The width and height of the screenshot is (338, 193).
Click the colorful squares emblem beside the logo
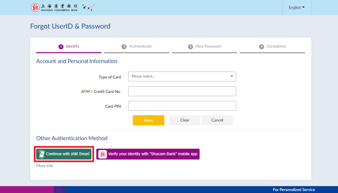tap(88, 7)
